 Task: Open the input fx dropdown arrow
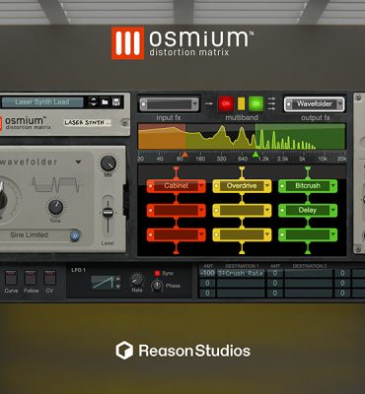click(195, 104)
